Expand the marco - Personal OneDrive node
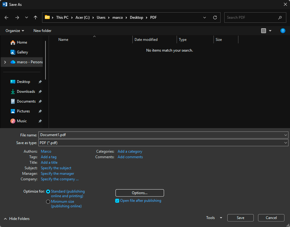 click(5, 62)
